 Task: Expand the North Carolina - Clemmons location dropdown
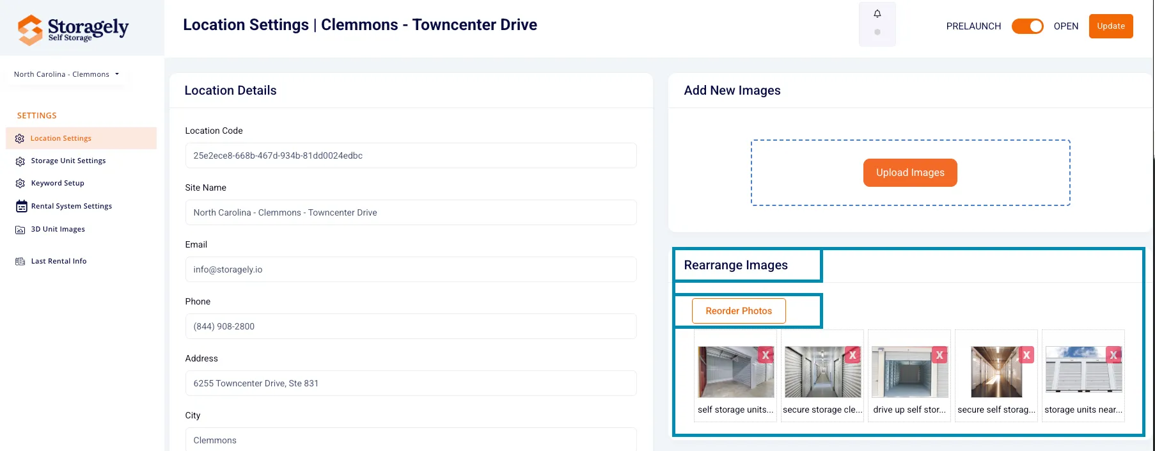(x=67, y=74)
